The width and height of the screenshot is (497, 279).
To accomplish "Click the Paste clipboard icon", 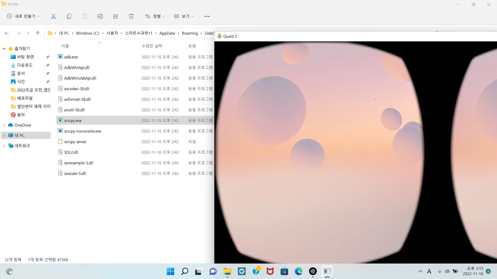I will (x=85, y=16).
